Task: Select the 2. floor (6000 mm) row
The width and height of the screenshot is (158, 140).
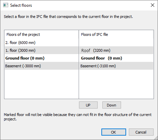Action: pos(42,43)
